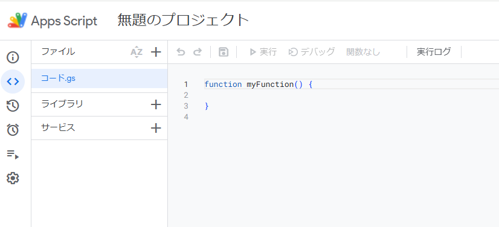The width and height of the screenshot is (499, 227).
Task: Add a service with plus icon
Action: 156,128
